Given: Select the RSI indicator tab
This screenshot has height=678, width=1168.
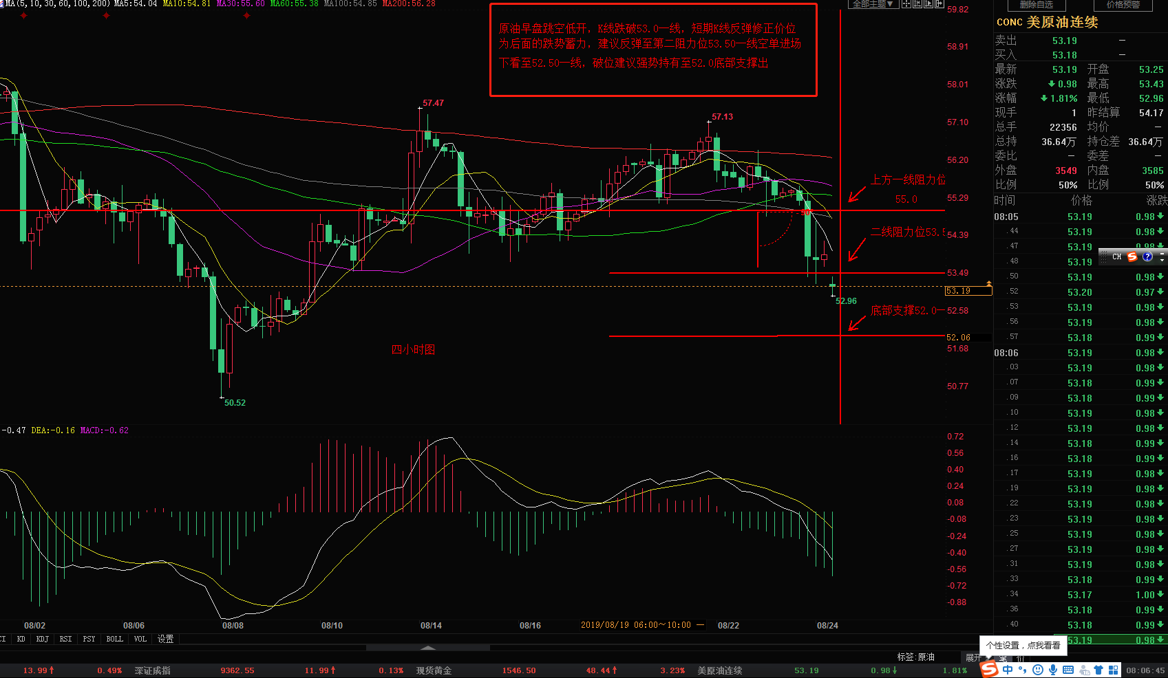Looking at the screenshot, I should 65,639.
